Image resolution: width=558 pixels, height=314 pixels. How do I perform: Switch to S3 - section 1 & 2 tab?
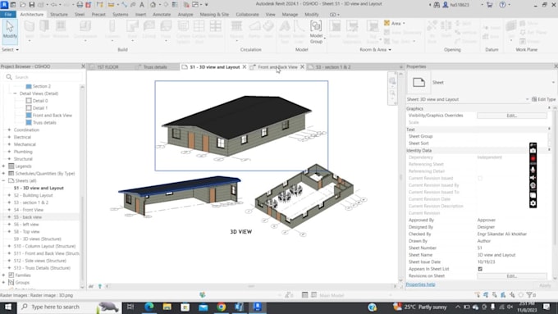333,67
